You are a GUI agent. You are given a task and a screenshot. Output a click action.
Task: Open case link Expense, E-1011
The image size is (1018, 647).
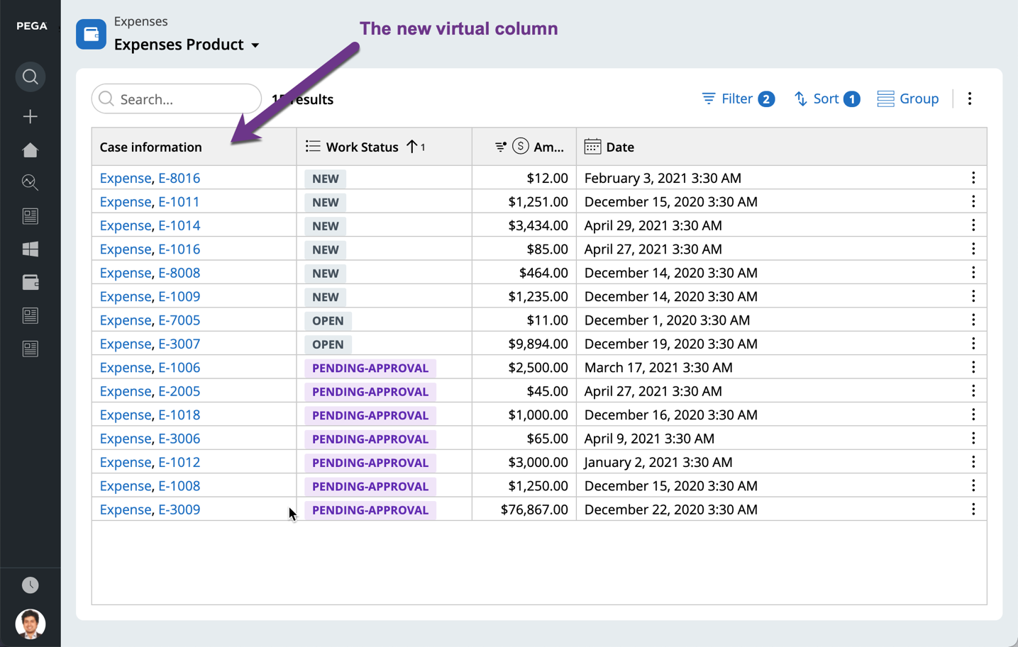click(x=150, y=202)
